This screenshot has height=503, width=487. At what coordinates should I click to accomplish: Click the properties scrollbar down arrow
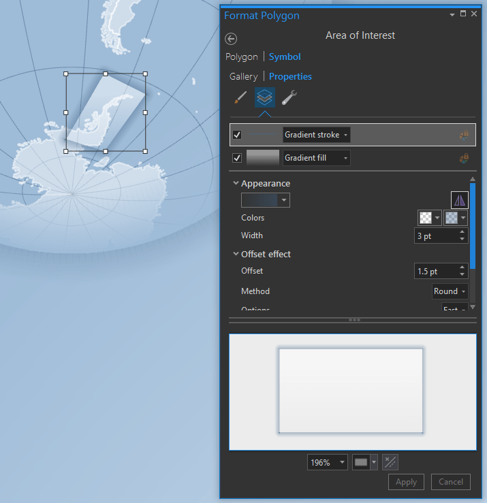click(473, 307)
